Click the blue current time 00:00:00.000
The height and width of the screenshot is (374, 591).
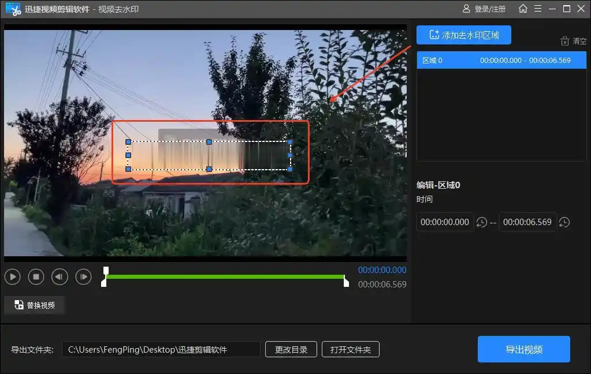tap(382, 270)
